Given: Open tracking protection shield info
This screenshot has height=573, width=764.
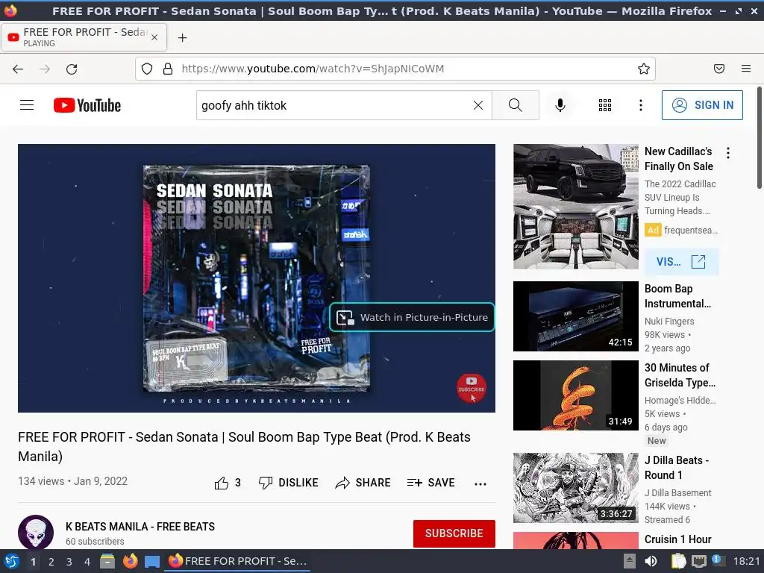Looking at the screenshot, I should click(x=147, y=69).
